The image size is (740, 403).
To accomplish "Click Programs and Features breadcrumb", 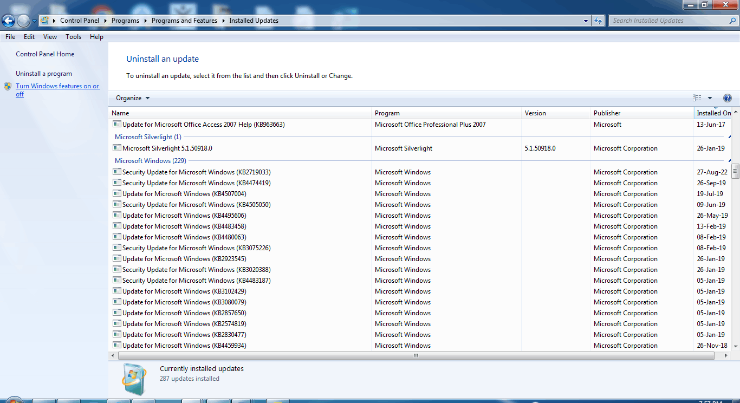I will (184, 21).
